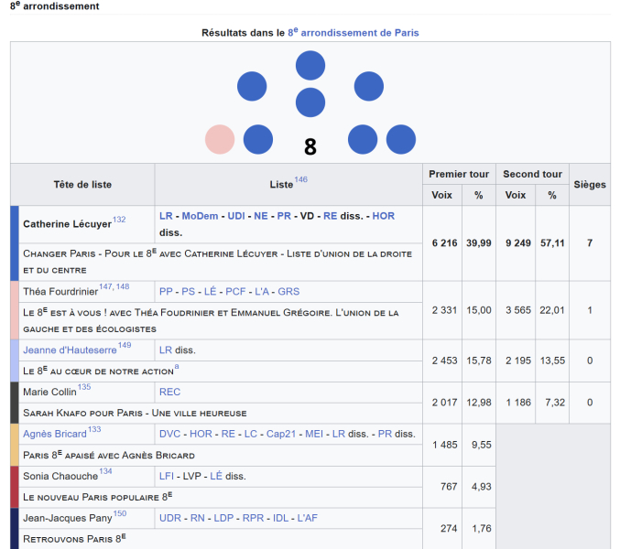Click the blue color bar beside Catherine Lécuyer

pos(15,242)
